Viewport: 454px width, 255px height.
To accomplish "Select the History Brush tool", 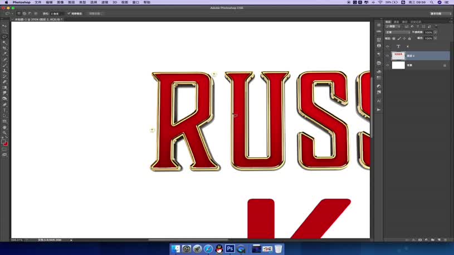I will (x=4, y=77).
